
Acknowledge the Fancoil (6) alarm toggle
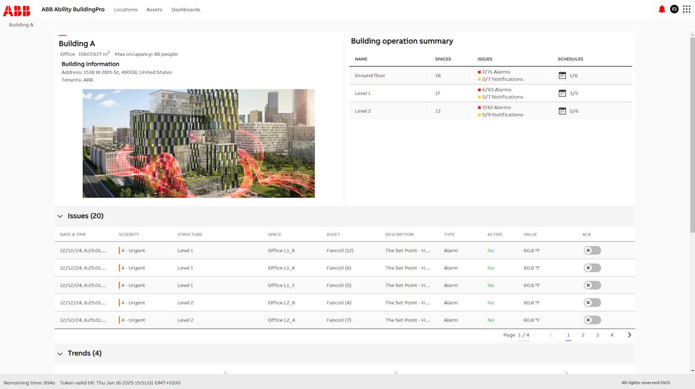592,267
